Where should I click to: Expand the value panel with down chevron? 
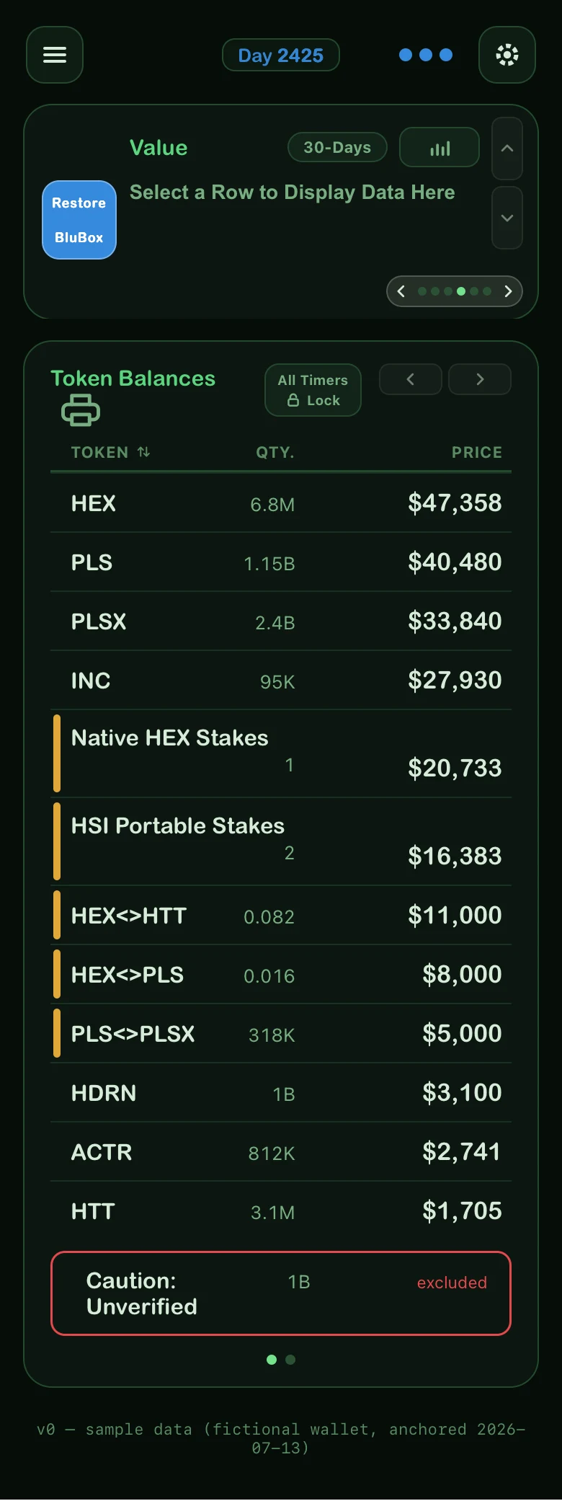click(507, 218)
